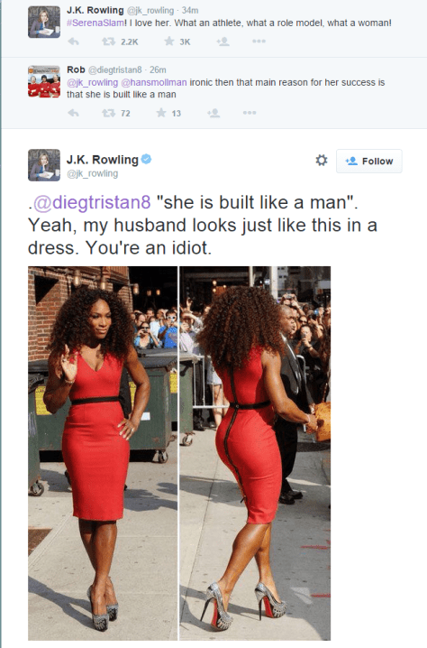
Task: Click the Follow button
Action: click(368, 162)
